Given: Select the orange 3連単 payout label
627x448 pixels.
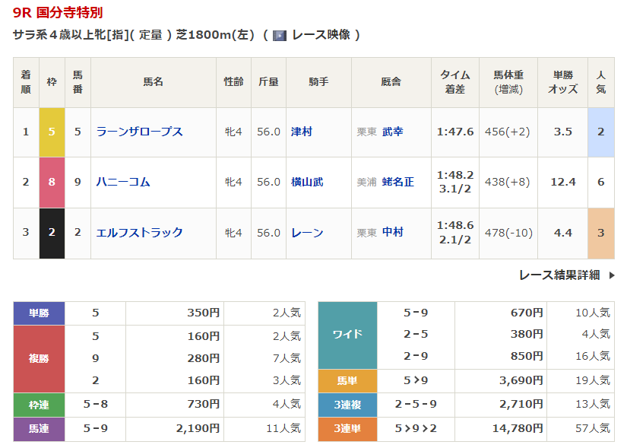Looking at the screenshot, I should pos(347,429).
